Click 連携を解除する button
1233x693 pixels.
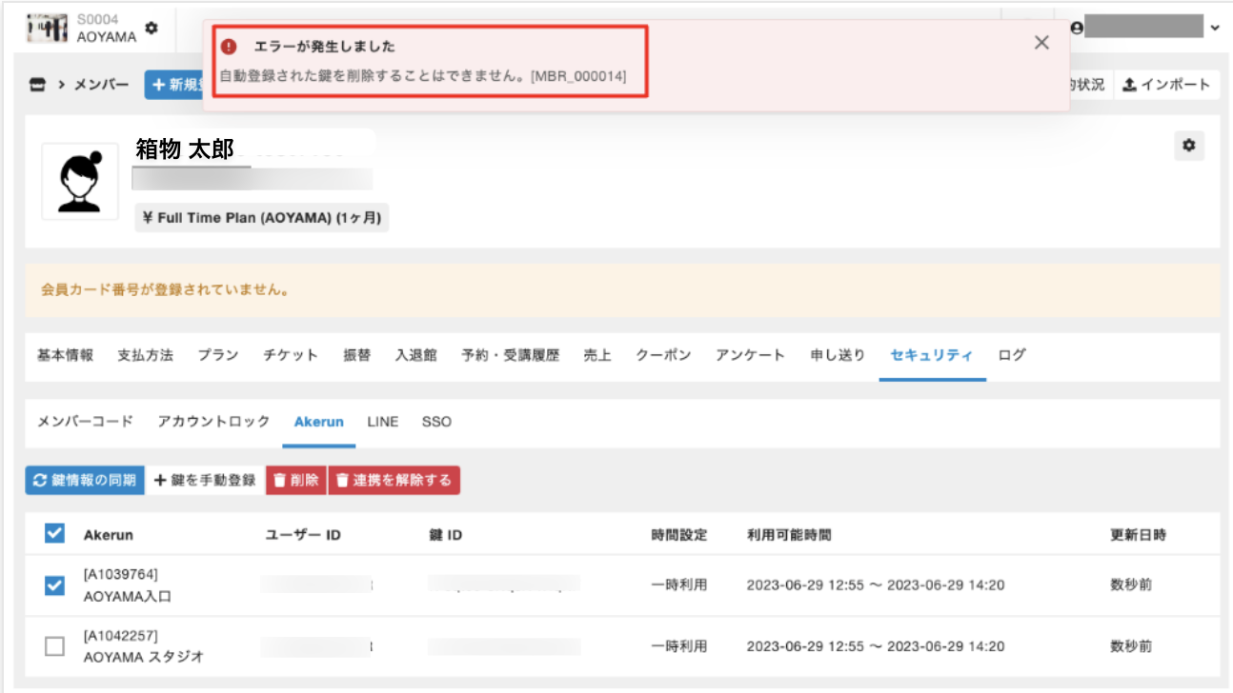pyautogui.click(x=394, y=481)
